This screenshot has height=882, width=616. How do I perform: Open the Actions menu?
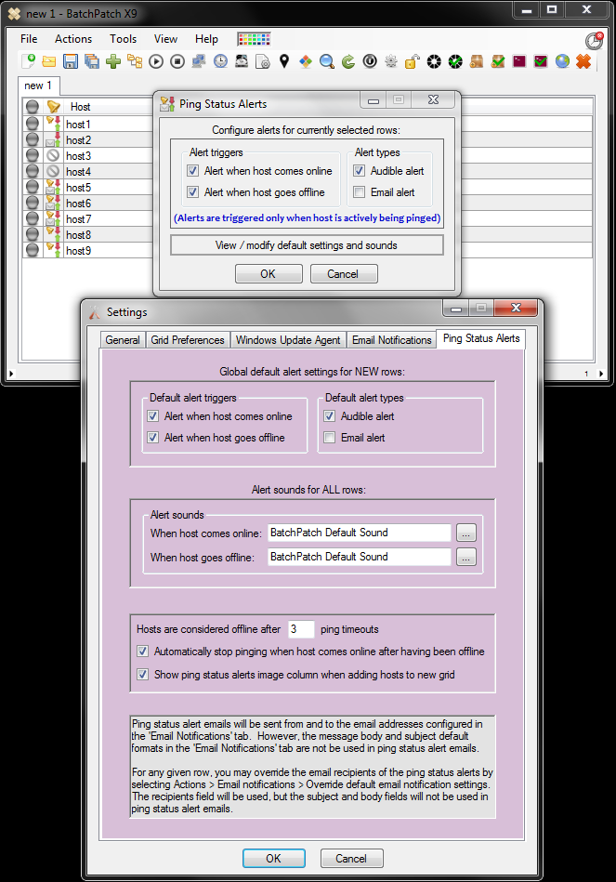click(73, 39)
